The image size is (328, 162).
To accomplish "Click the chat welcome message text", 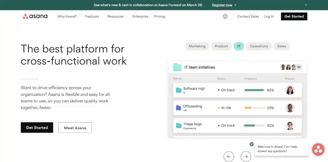I will (x=277, y=149).
